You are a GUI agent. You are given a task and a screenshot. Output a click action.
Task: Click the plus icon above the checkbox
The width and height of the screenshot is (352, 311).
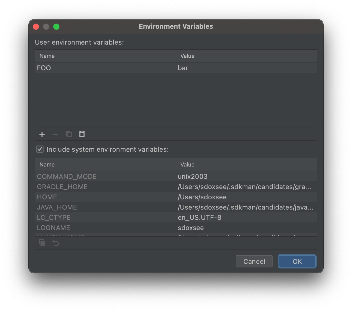[42, 134]
